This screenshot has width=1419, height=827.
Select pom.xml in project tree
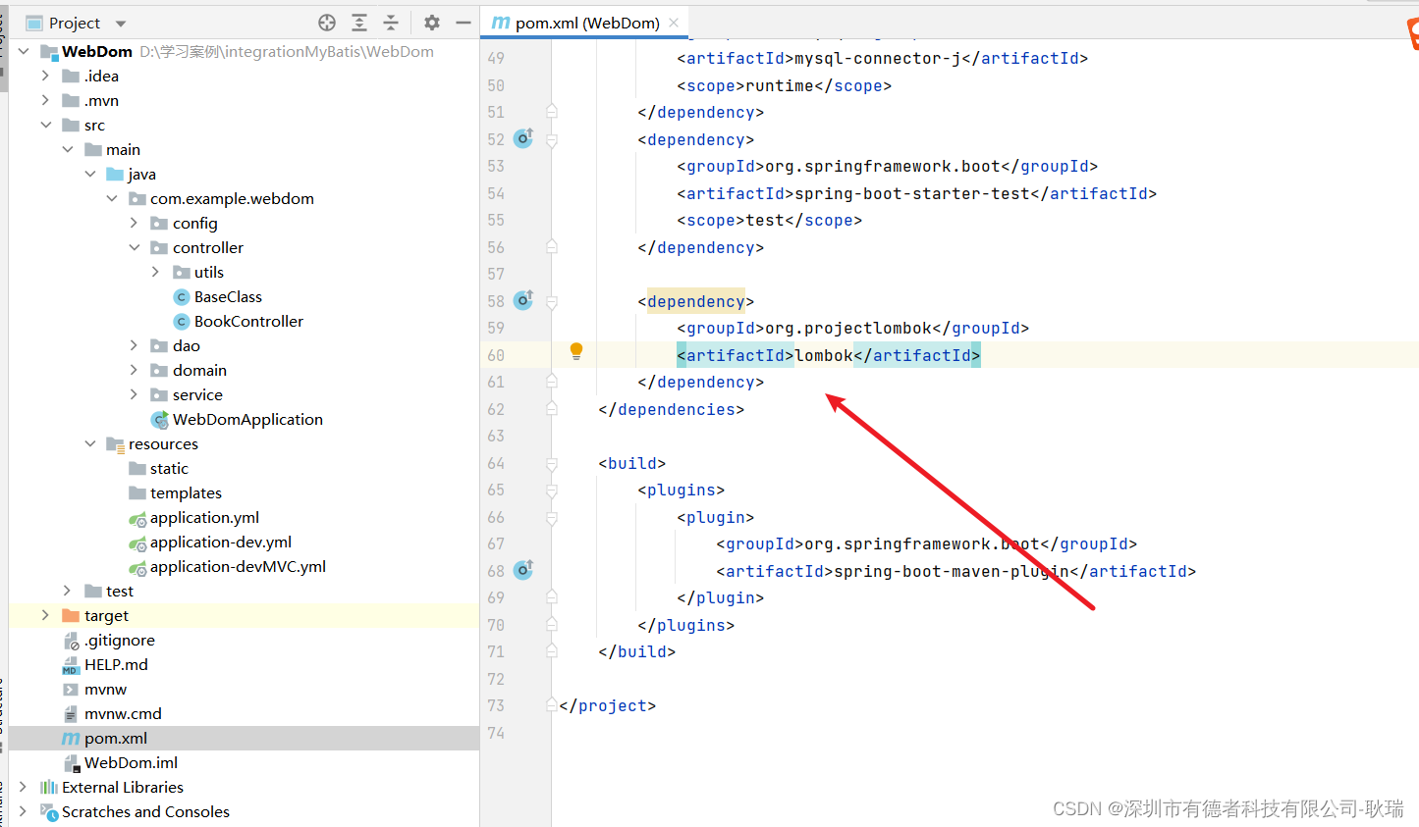[116, 738]
